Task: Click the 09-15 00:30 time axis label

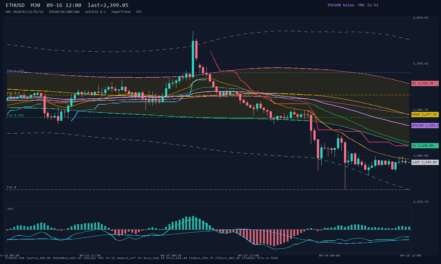Action: [x=171, y=256]
